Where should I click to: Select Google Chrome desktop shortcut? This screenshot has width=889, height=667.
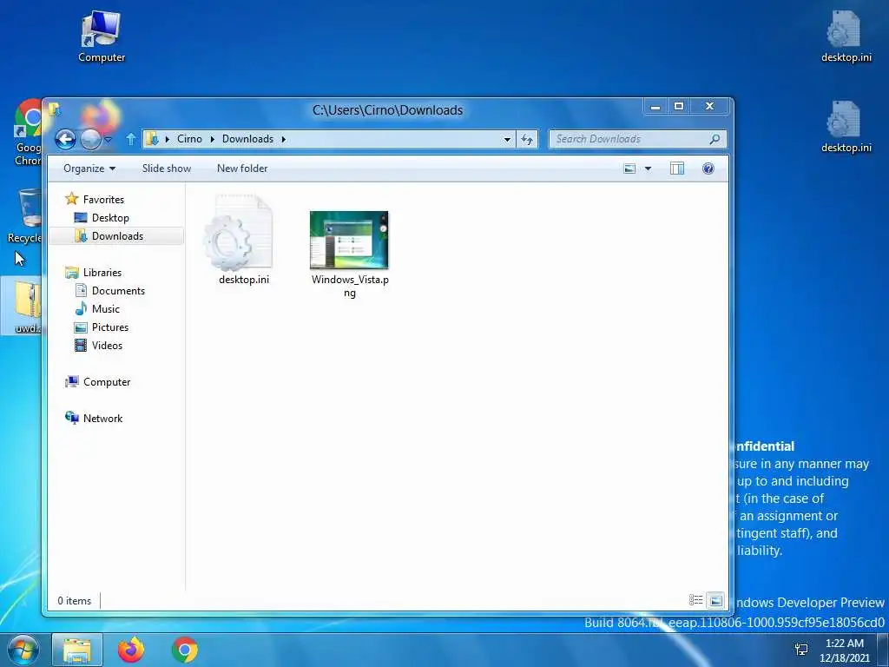point(27,132)
